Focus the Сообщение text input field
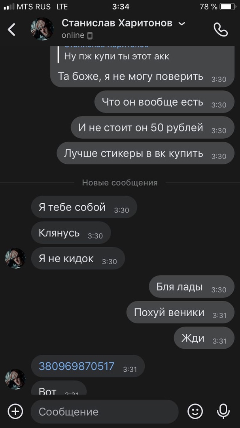Image resolution: width=240 pixels, height=428 pixels. click(105, 412)
